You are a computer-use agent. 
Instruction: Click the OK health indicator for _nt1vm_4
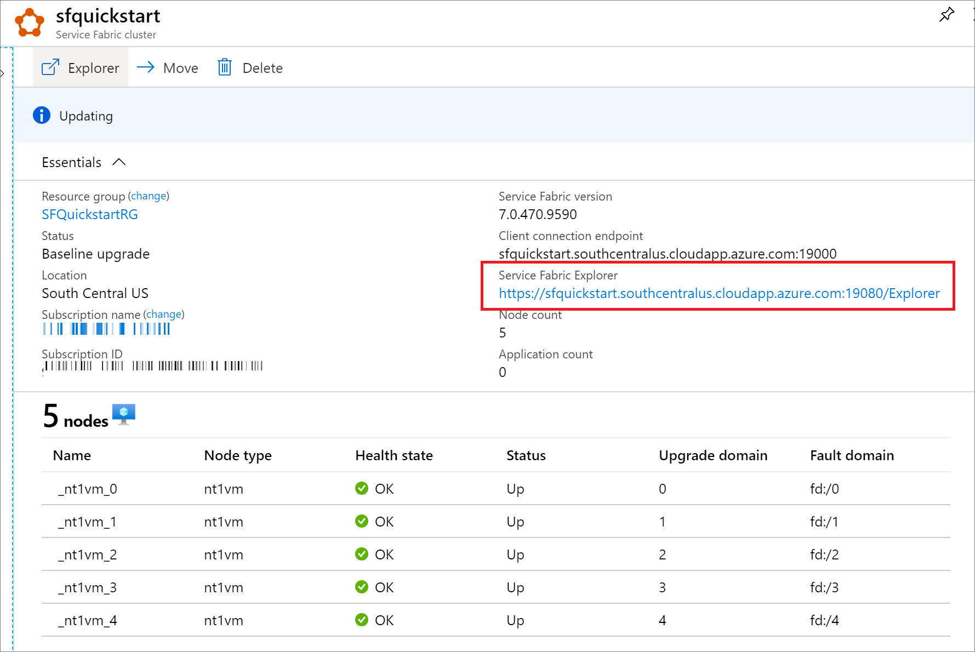point(362,620)
